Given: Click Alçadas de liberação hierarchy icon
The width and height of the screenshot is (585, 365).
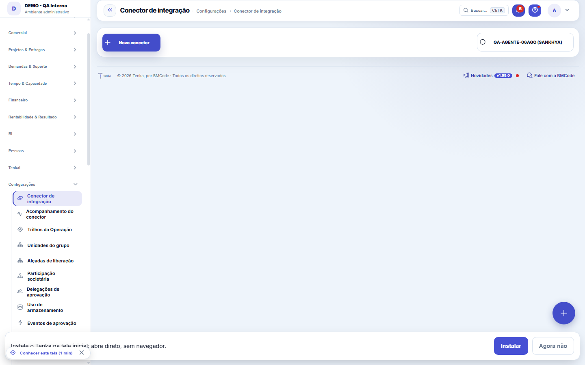Looking at the screenshot, I should pyautogui.click(x=20, y=261).
